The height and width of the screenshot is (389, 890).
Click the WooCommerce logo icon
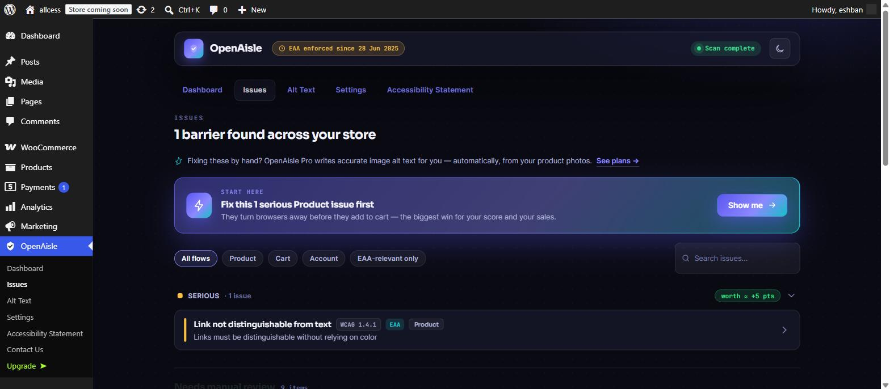tap(10, 147)
